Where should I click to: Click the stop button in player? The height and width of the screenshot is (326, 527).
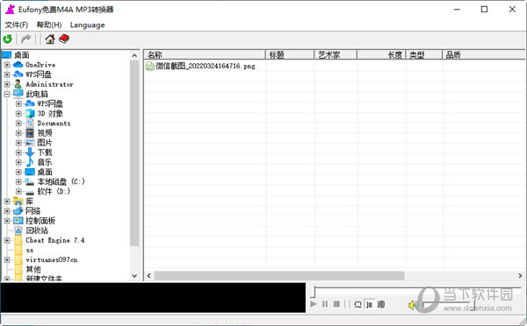coord(336,304)
